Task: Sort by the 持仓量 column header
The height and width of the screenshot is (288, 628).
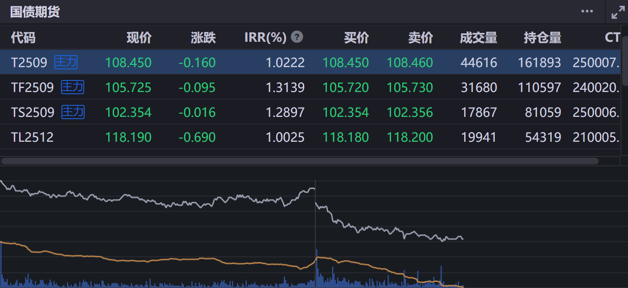Action: 542,38
